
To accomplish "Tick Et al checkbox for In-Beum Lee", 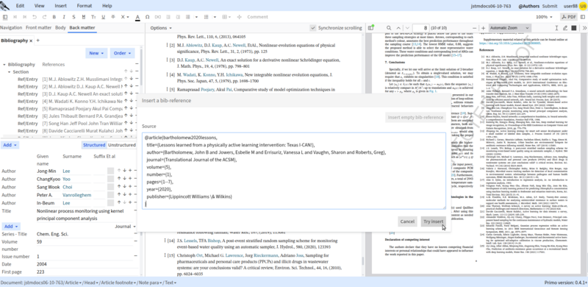I will (110, 203).
